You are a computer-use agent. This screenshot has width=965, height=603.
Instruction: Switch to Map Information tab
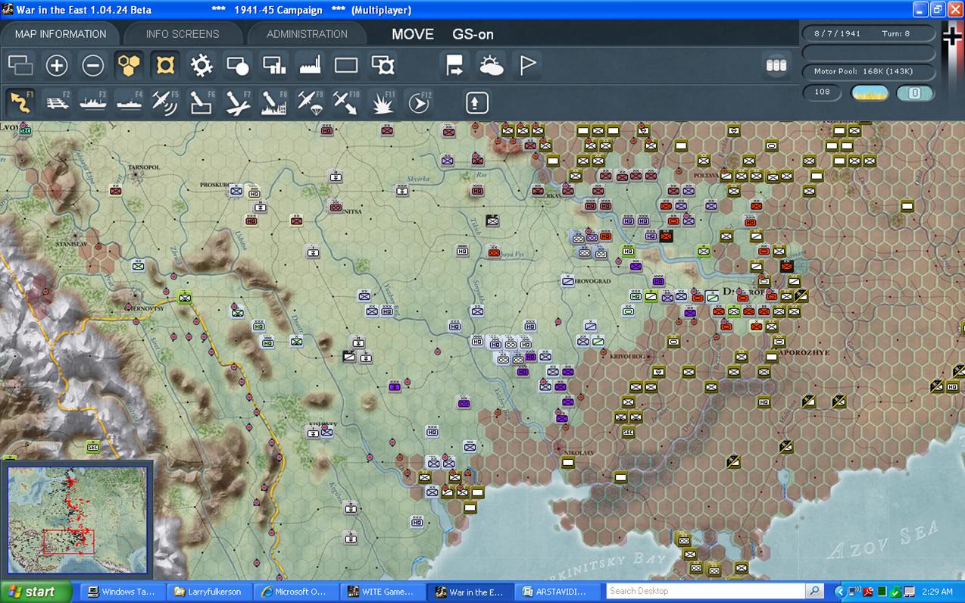(61, 34)
